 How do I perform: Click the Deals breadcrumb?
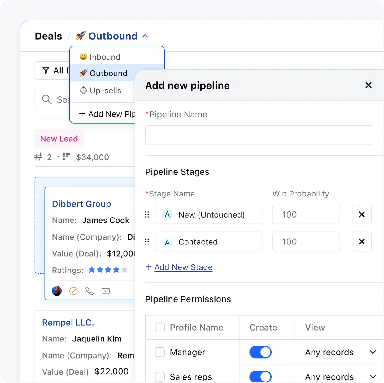tap(48, 36)
